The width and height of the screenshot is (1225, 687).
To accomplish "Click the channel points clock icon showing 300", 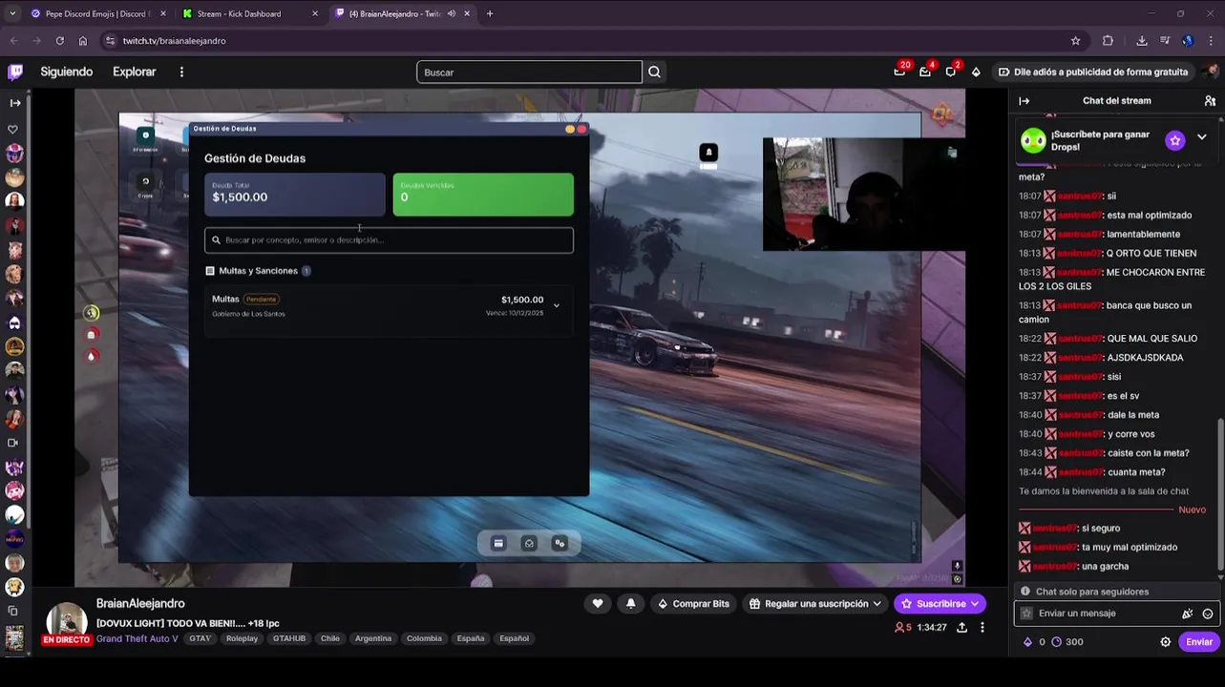I will (1067, 642).
